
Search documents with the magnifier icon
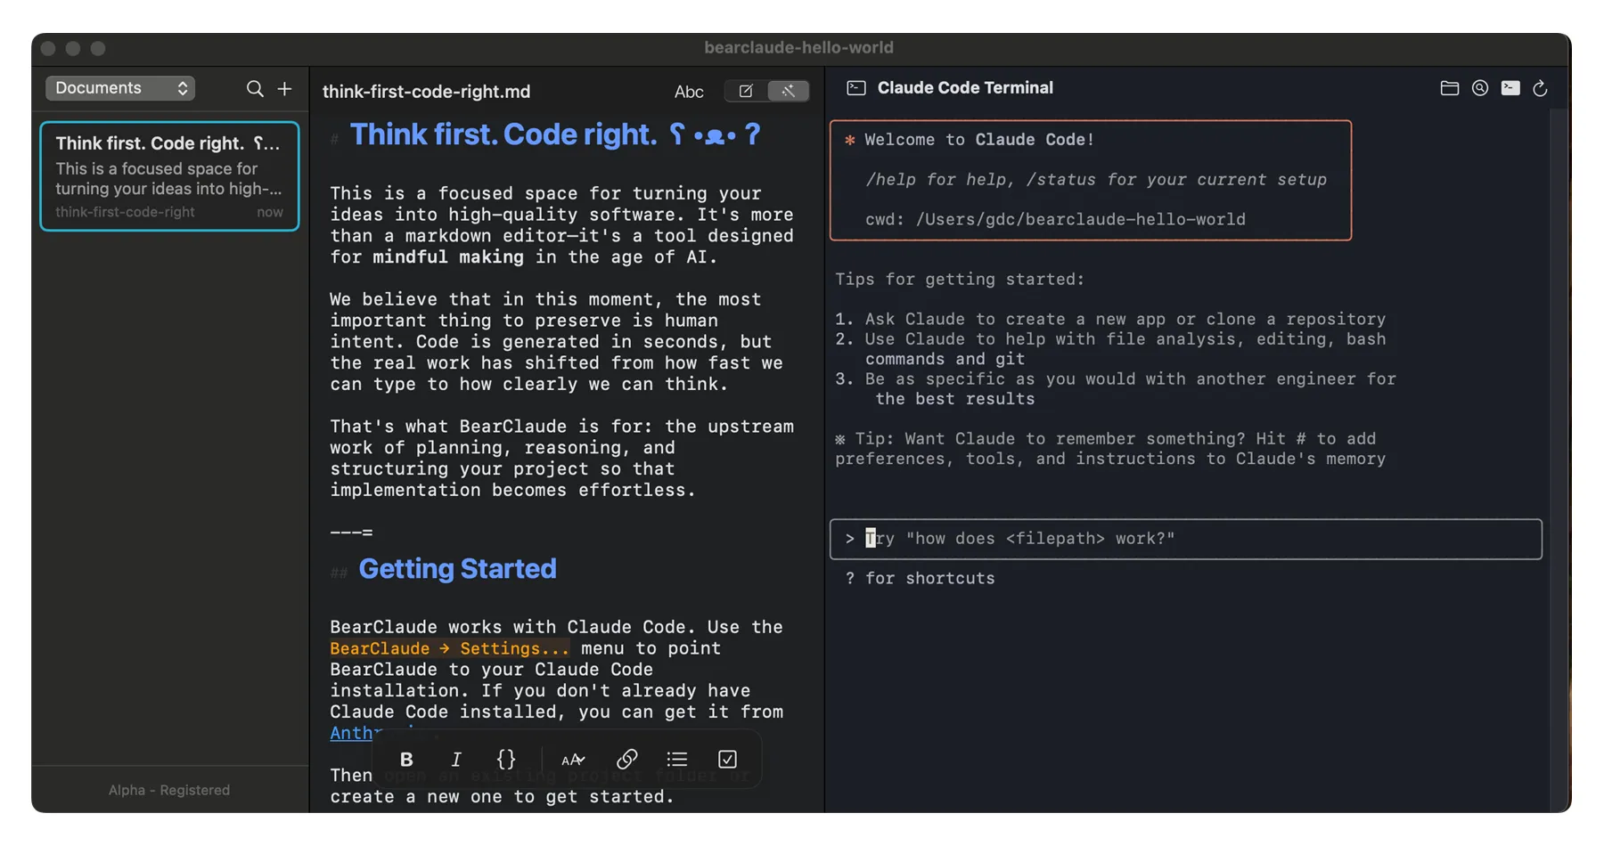(255, 88)
